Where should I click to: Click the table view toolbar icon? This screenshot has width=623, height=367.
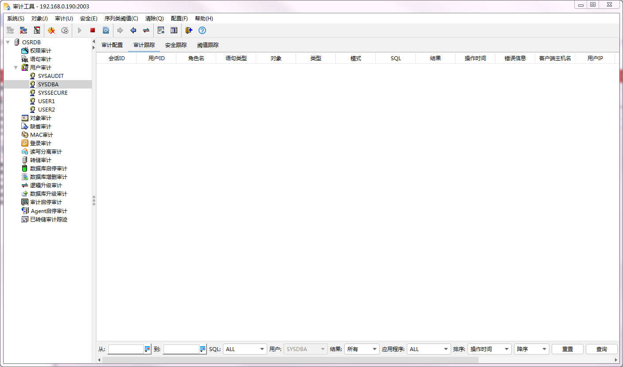(173, 30)
